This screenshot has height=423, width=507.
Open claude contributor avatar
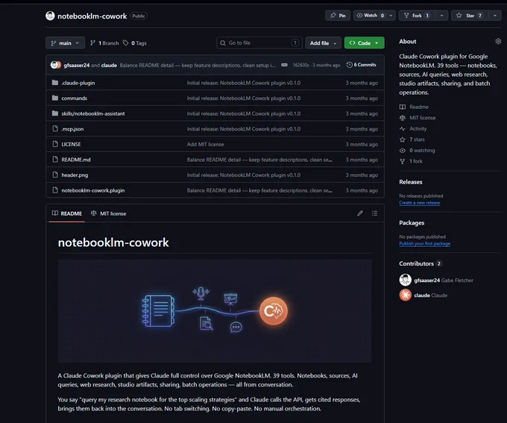pyautogui.click(x=405, y=295)
